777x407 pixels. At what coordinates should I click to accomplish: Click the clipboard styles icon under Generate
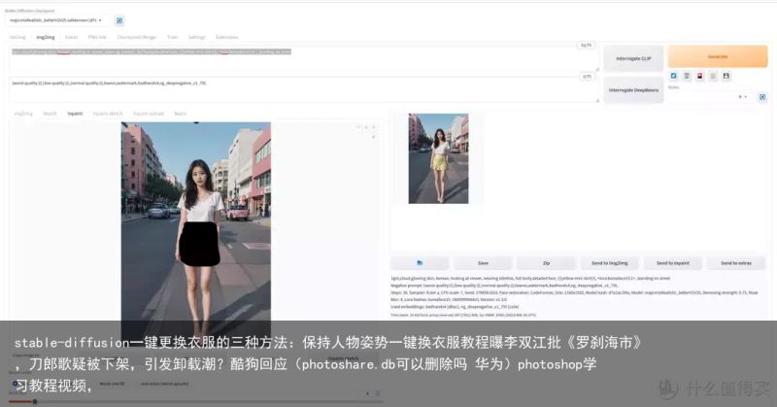coord(713,76)
